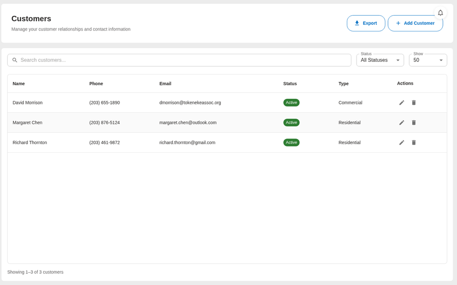This screenshot has width=457, height=285.
Task: Click the Active badge for Richard Thornton
Action: (x=291, y=142)
